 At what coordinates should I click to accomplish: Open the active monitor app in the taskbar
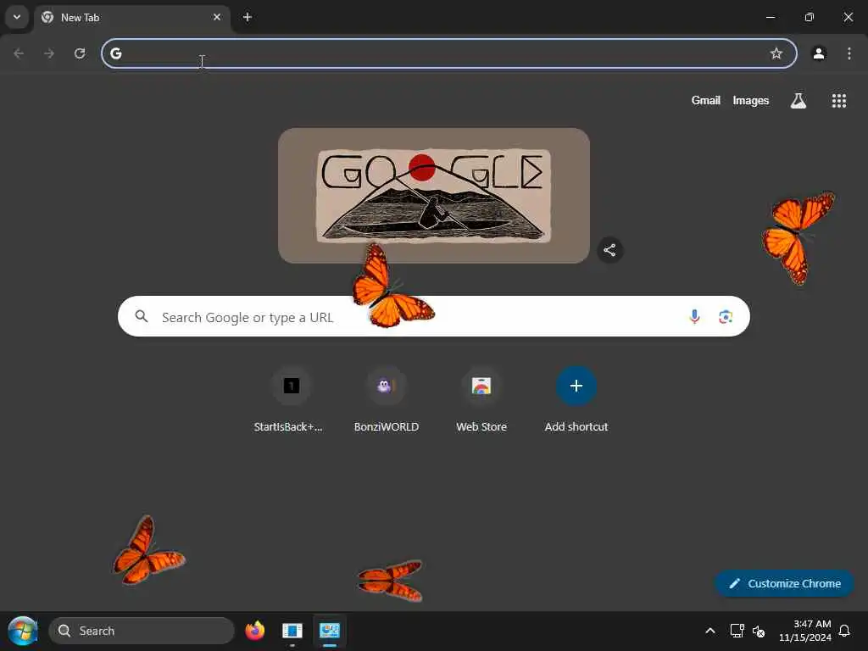click(330, 631)
